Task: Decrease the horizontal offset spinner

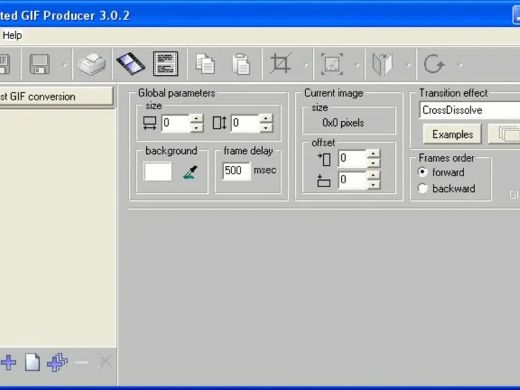Action: click(x=373, y=163)
